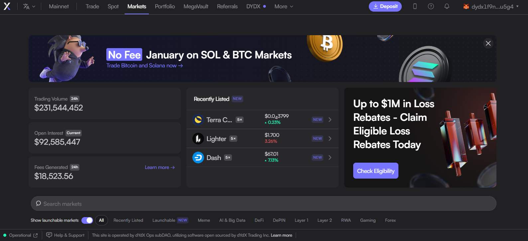Click the Lighter market icon
This screenshot has height=241, width=528.
click(x=198, y=138)
